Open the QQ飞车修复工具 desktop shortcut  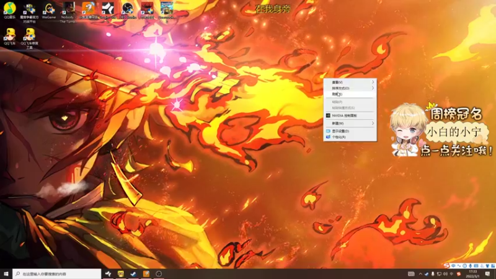tap(29, 38)
